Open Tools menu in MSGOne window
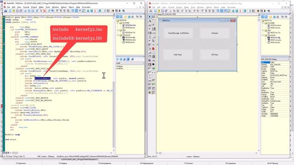The height and width of the screenshot is (165, 294). point(48,7)
